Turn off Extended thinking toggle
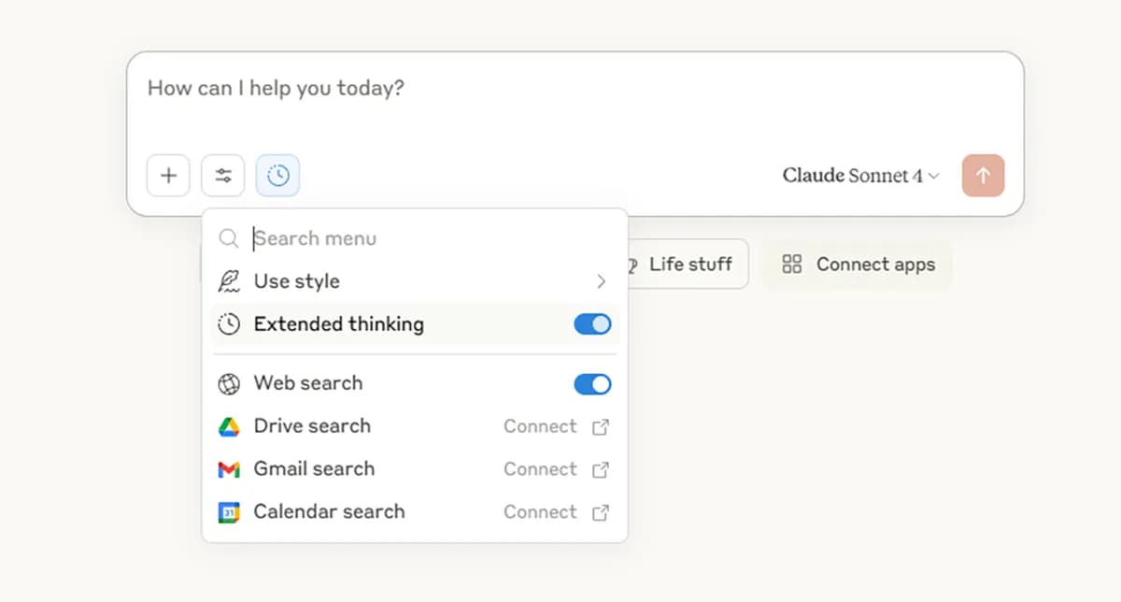The height and width of the screenshot is (602, 1121). point(592,324)
